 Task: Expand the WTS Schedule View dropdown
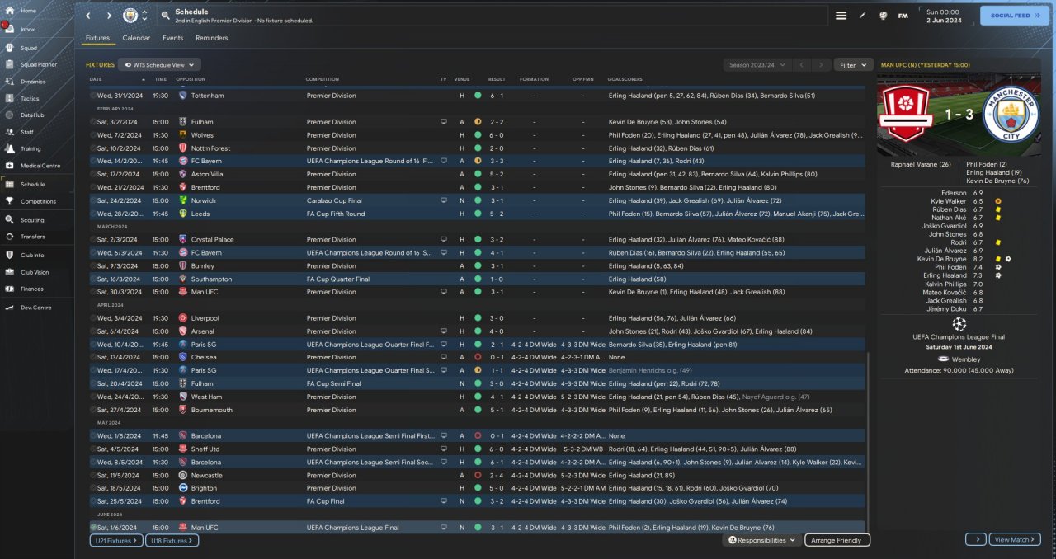[160, 64]
